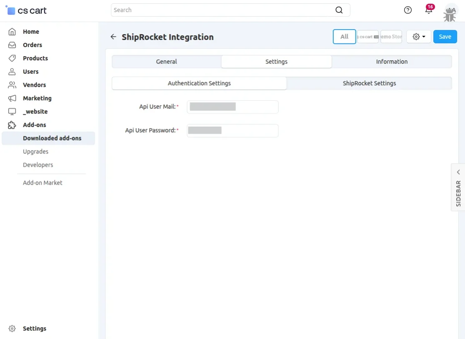The image size is (465, 339).
Task: Click the search magnifier icon
Action: click(339, 10)
